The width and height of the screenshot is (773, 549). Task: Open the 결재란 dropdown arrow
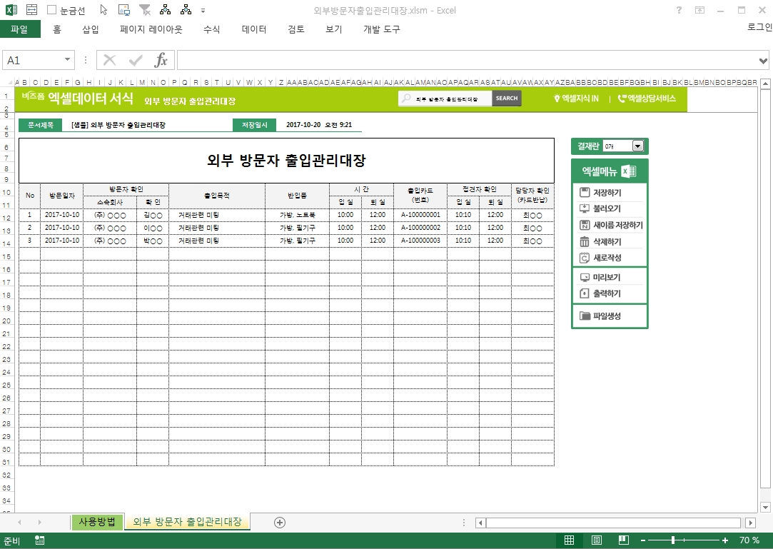[x=637, y=146]
